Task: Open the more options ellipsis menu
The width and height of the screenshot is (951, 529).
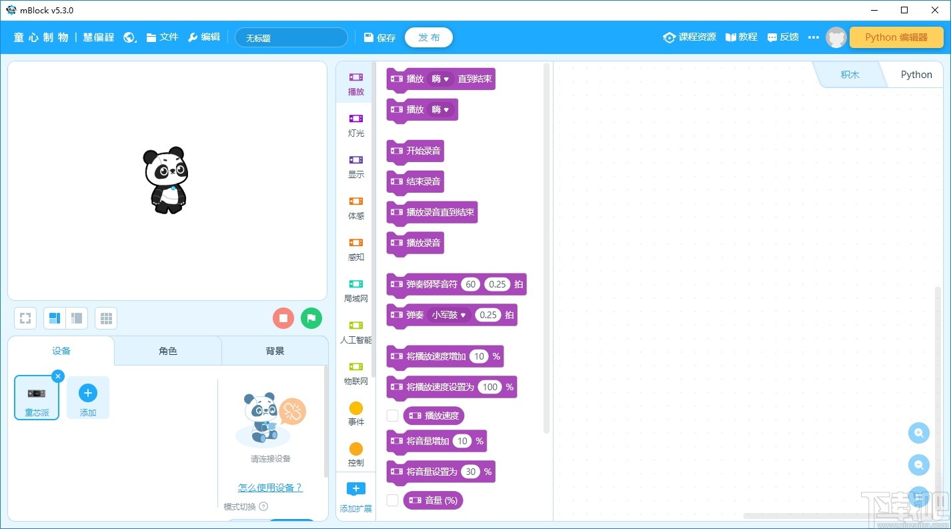Action: [813, 37]
